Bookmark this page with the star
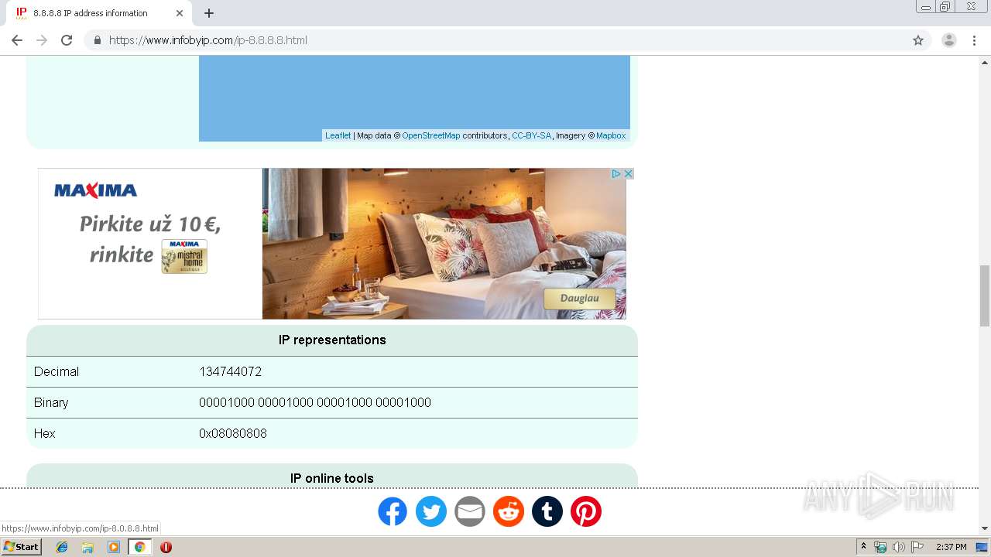 918,40
